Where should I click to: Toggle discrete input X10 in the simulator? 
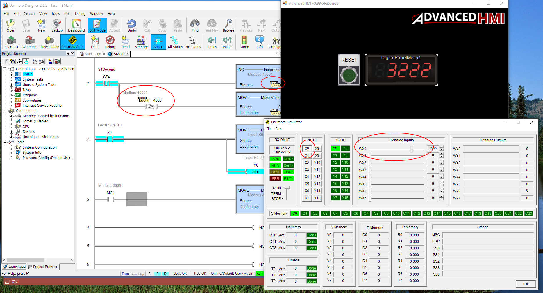click(x=317, y=162)
